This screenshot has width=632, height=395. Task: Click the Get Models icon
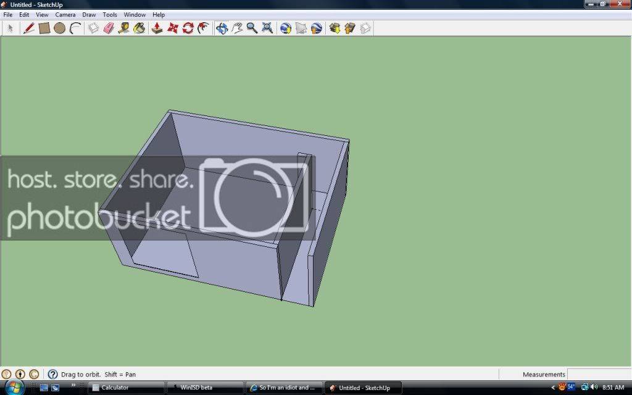(x=335, y=28)
